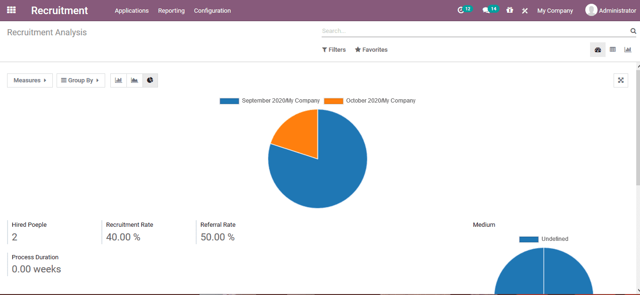Screen dimensions: 640x295
Task: Open the Favorites dropdown
Action: [371, 49]
